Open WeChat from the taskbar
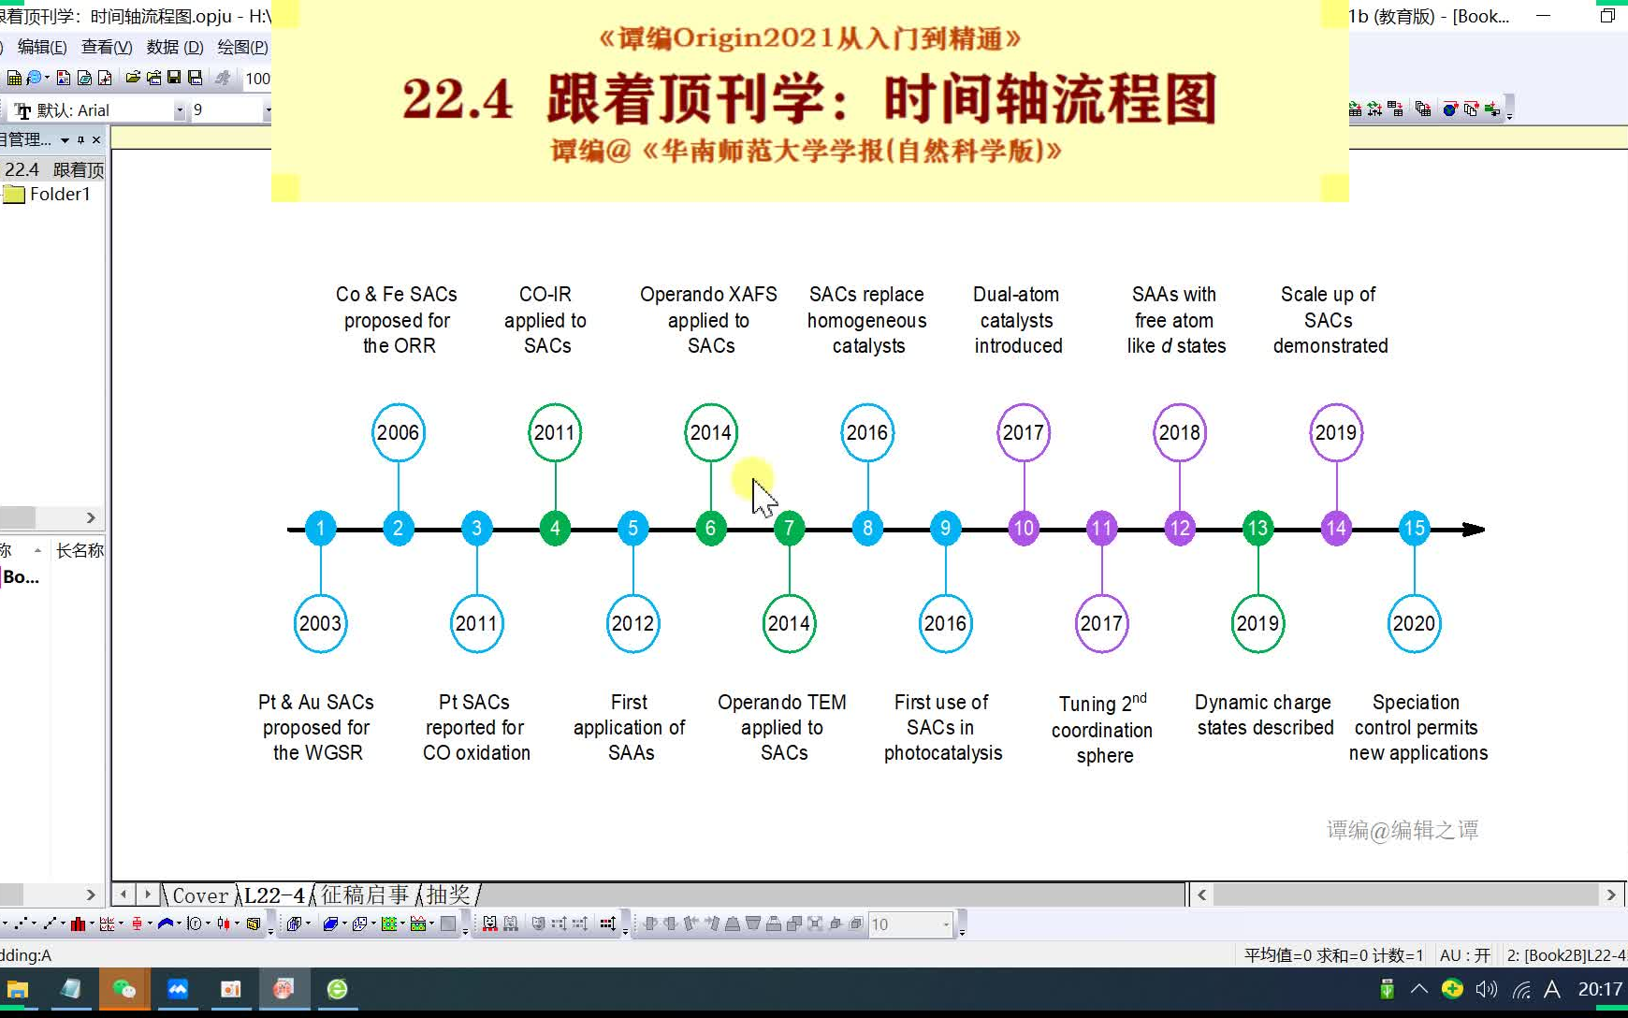1628x1018 pixels. tap(124, 989)
